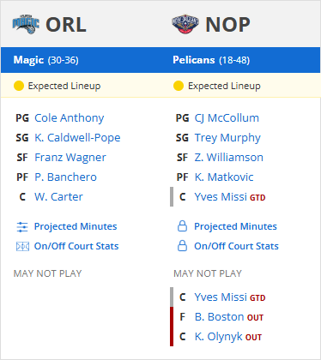Click the Pelicans team name in the blue header
The height and width of the screenshot is (360, 321).
(194, 60)
